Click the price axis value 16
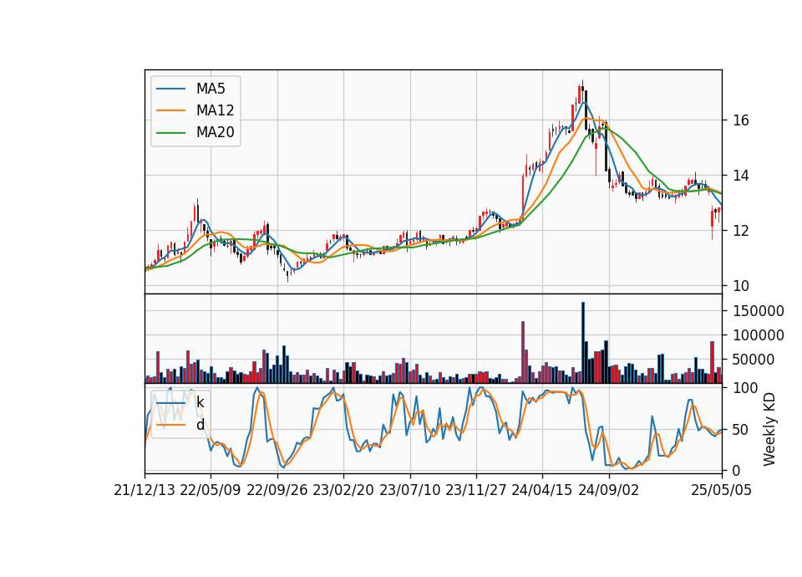Viewport: 802px width, 577px height. pos(741,120)
